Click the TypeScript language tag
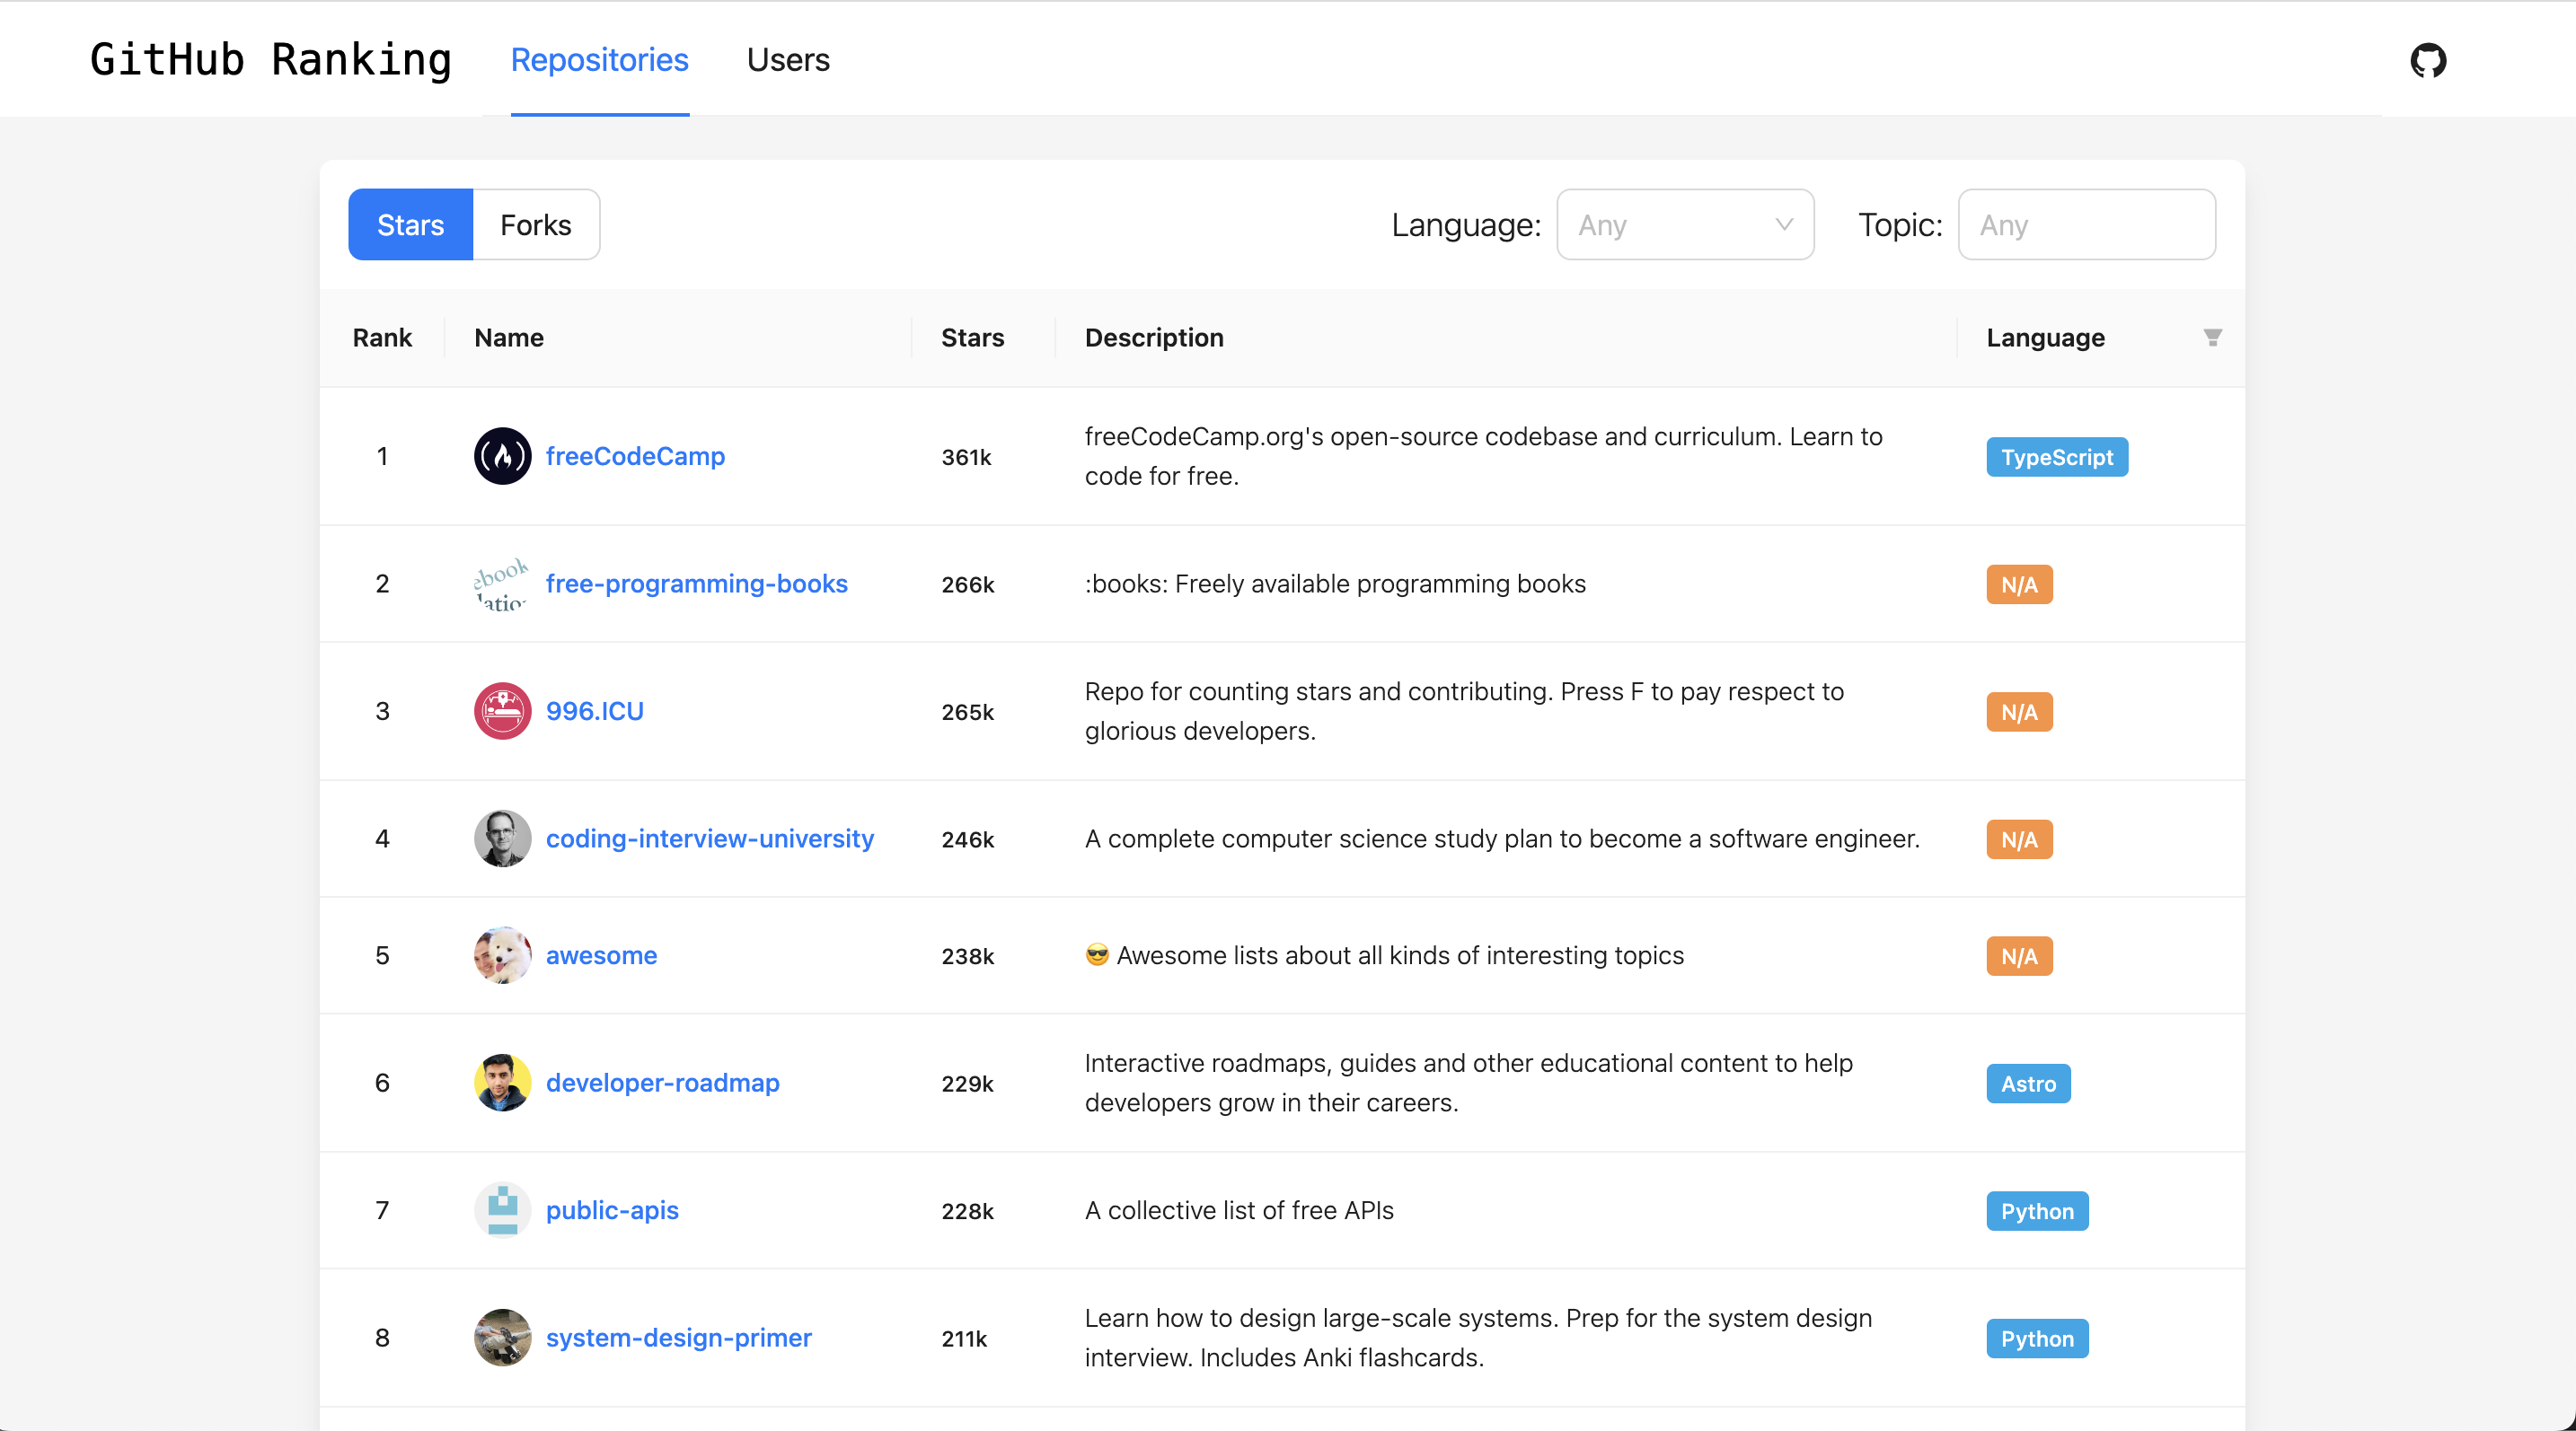2576x1431 pixels. click(x=2057, y=458)
